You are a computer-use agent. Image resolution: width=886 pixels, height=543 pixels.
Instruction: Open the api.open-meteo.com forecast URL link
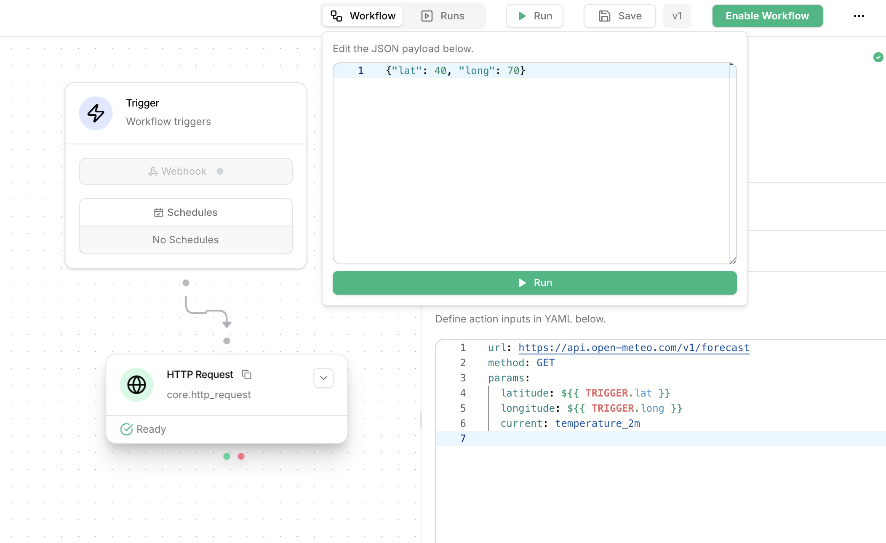[634, 348]
